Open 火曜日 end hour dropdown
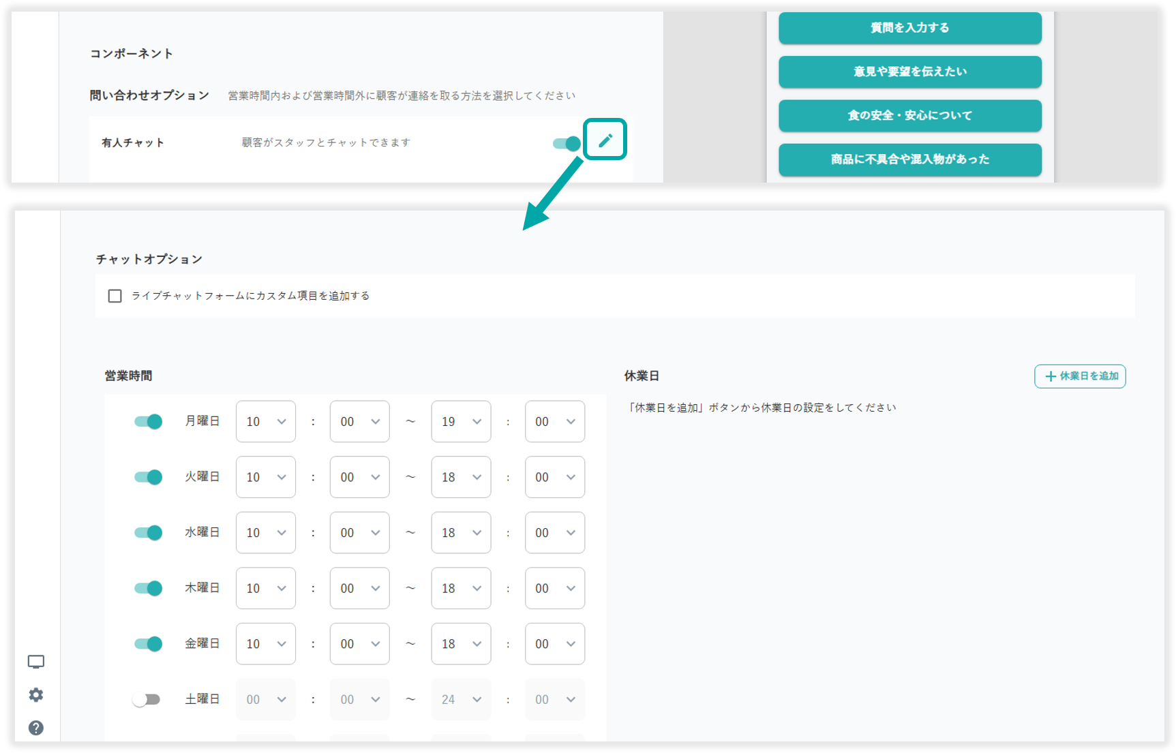Image resolution: width=1176 pixels, height=753 pixels. coord(461,477)
